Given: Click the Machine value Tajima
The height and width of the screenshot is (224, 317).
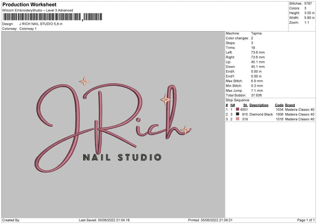Looking at the screenshot, I should (x=257, y=33).
